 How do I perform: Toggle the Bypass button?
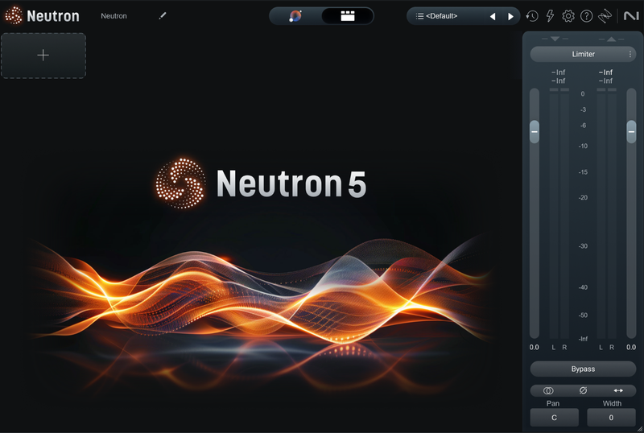tap(583, 369)
